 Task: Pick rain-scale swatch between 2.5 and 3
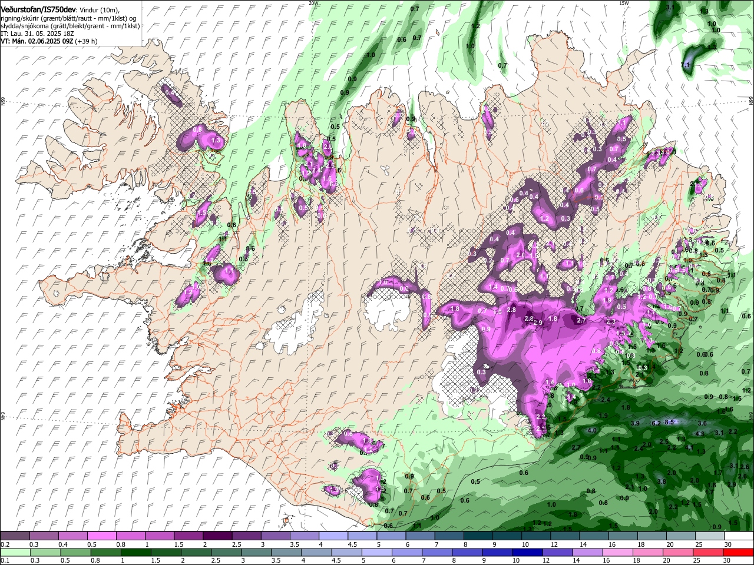click(x=226, y=553)
